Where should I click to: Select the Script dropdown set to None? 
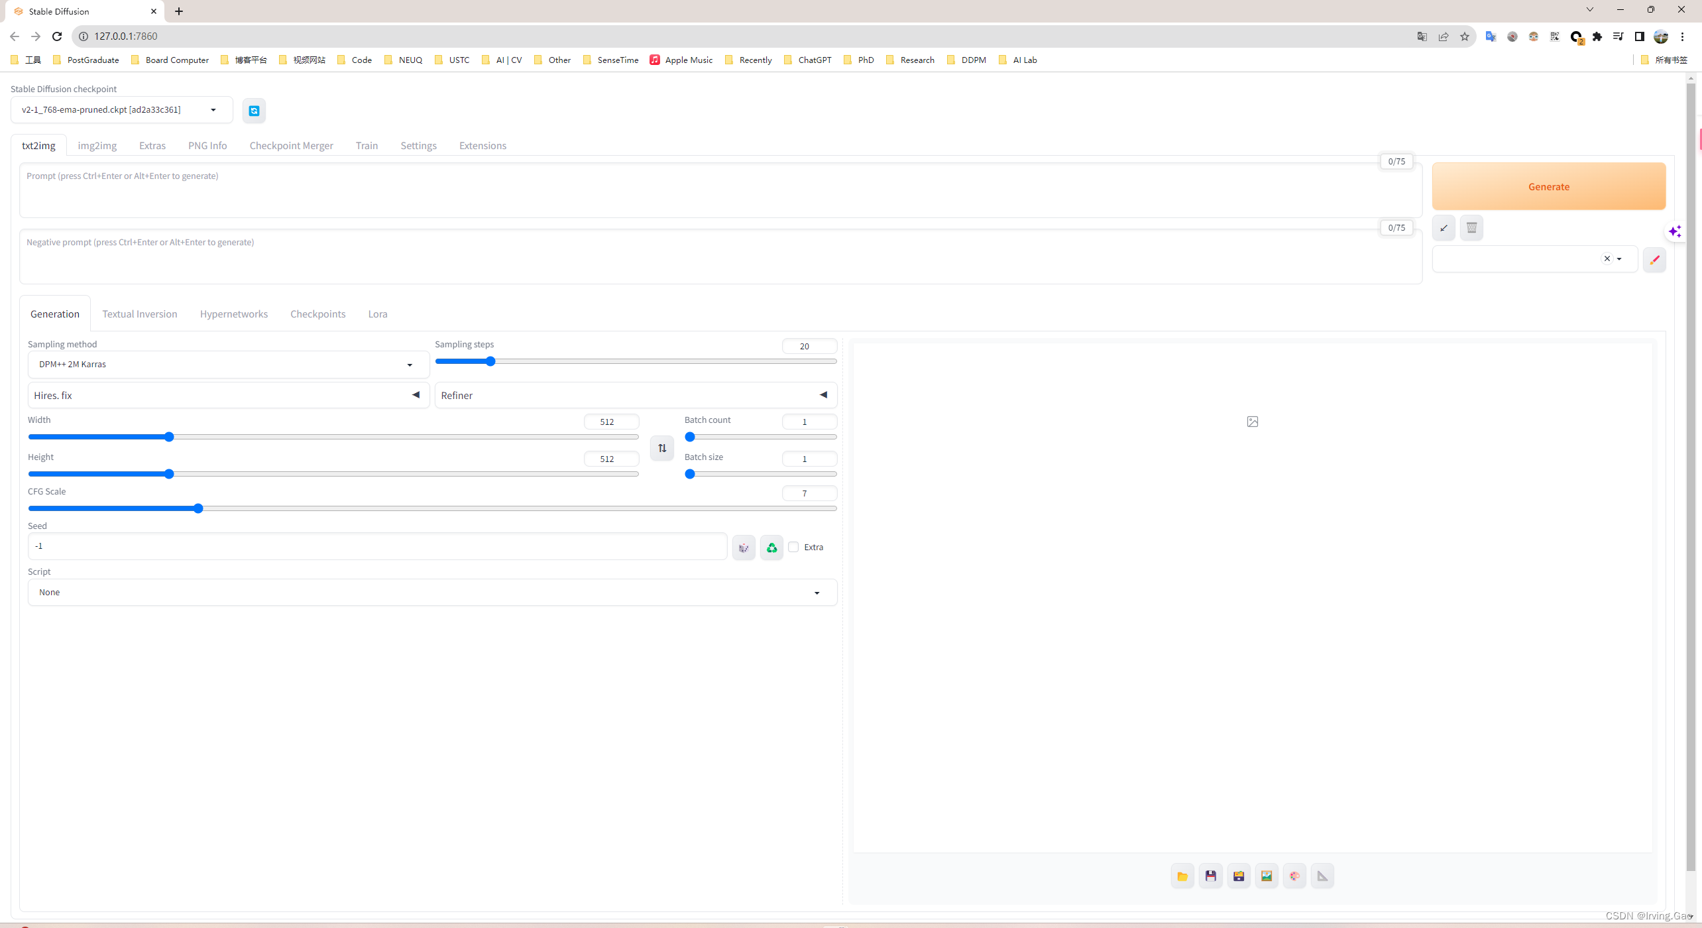tap(431, 592)
